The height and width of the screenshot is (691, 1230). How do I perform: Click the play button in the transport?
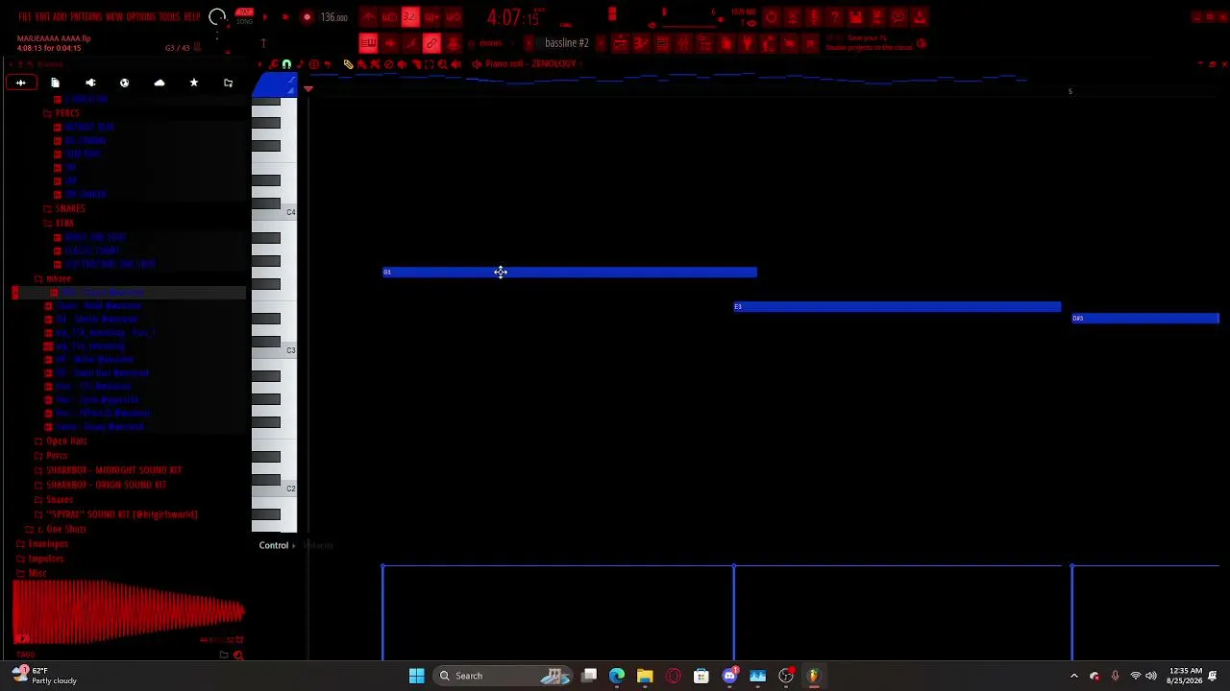point(265,17)
